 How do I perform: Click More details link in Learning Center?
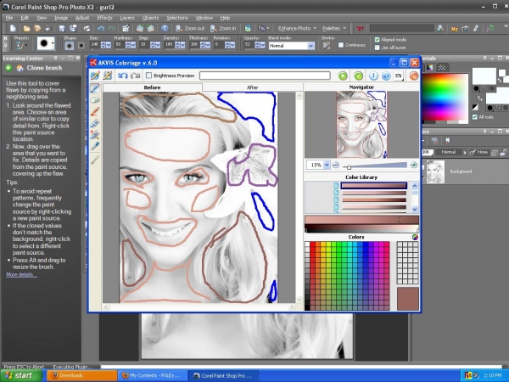pos(21,275)
